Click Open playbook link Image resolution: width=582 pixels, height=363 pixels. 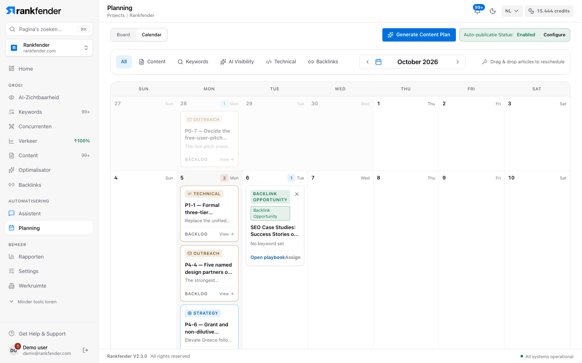tap(268, 257)
